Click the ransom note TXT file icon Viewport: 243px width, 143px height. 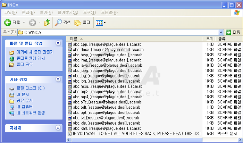[x=70, y=134]
